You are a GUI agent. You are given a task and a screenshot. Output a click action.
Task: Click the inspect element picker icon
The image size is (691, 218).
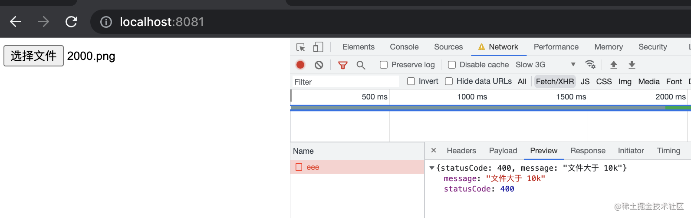(x=300, y=47)
